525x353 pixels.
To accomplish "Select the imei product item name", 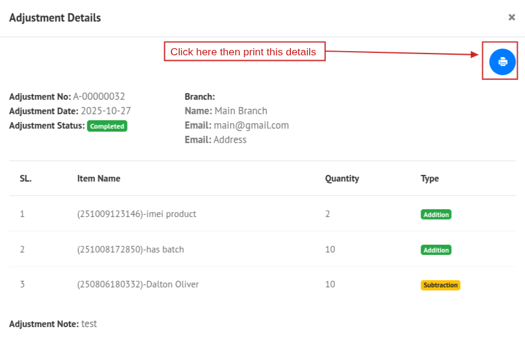I will click(137, 214).
